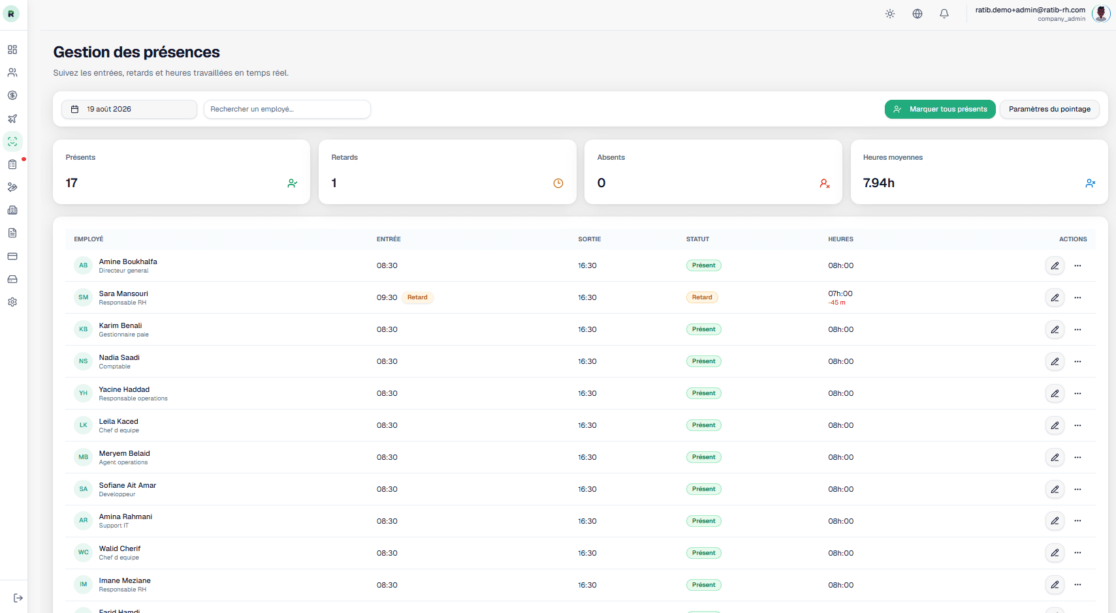Open language selector globe icon
Image resolution: width=1116 pixels, height=613 pixels.
point(917,14)
